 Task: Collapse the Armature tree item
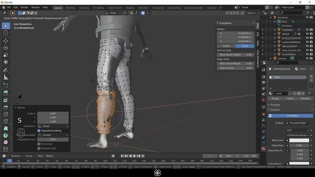coord(271,18)
